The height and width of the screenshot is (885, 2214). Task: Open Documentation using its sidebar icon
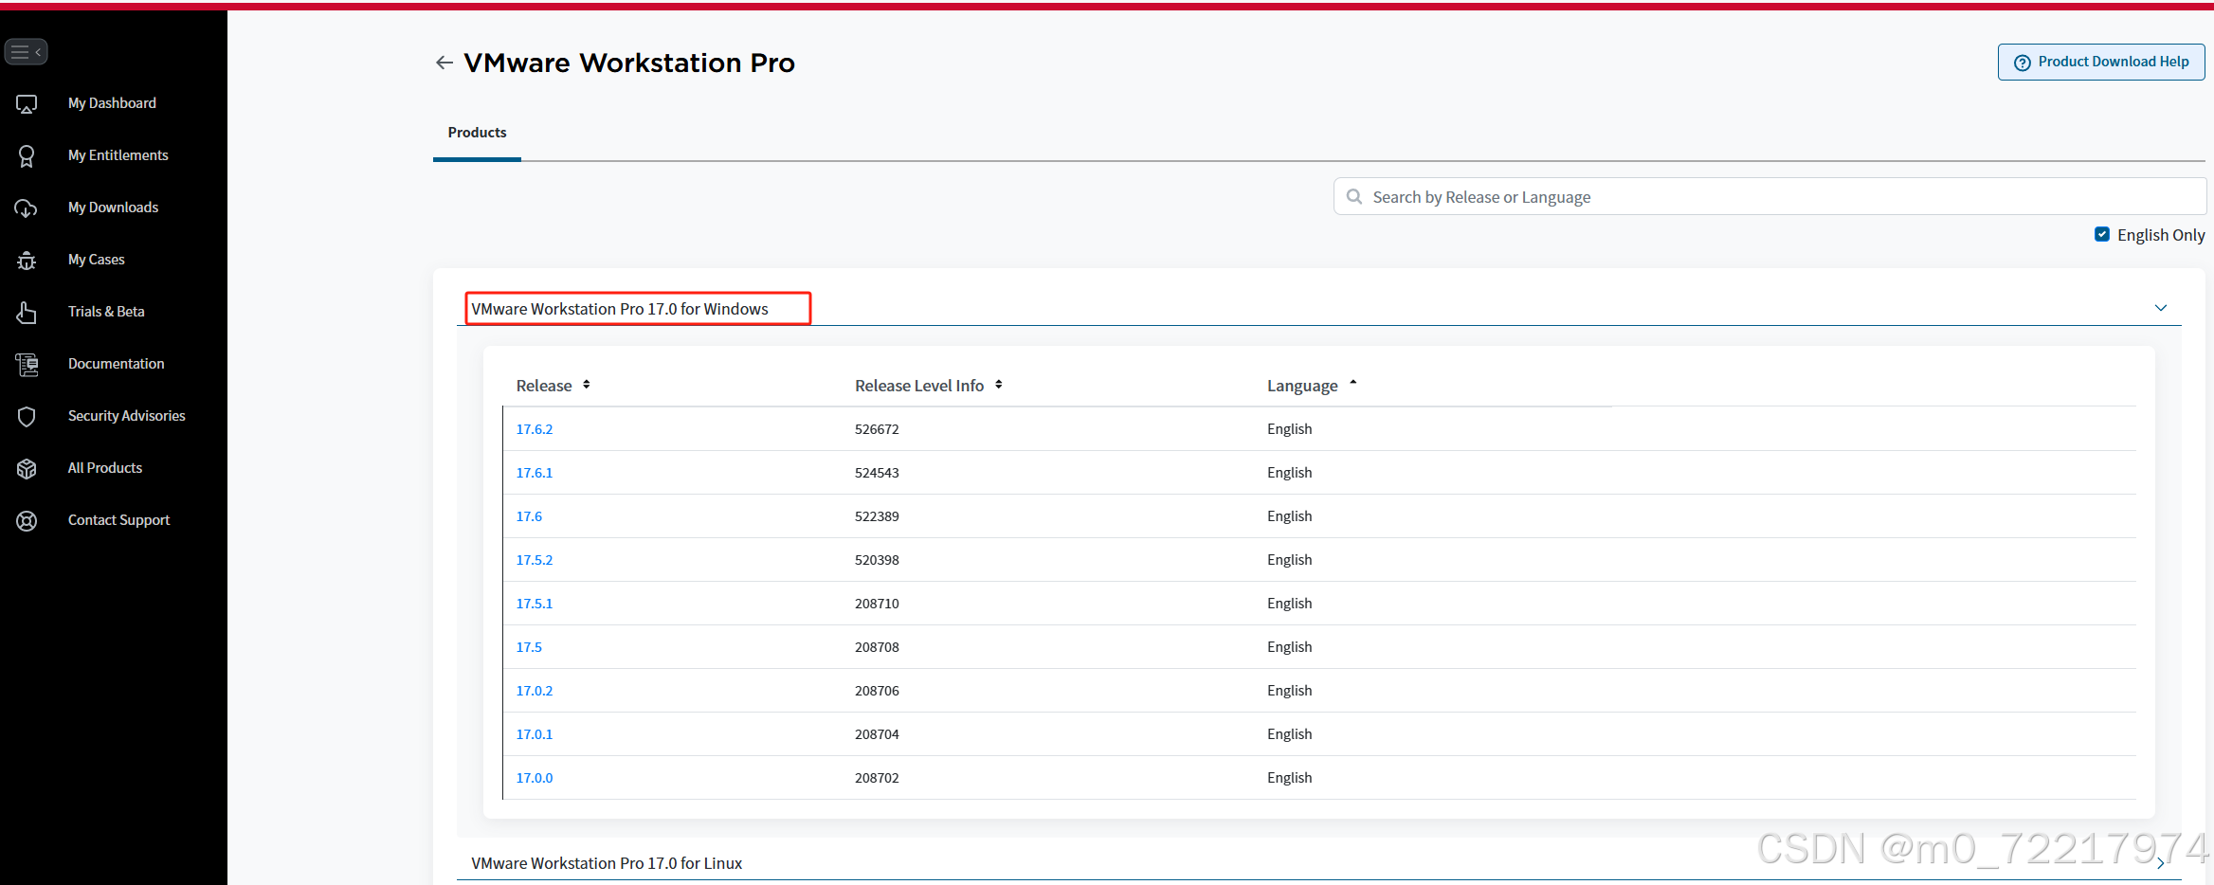pos(26,364)
